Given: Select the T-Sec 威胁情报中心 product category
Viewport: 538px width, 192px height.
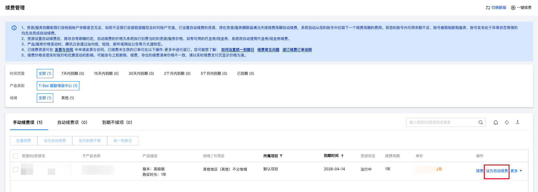Looking at the screenshot, I should pyautogui.click(x=58, y=86).
